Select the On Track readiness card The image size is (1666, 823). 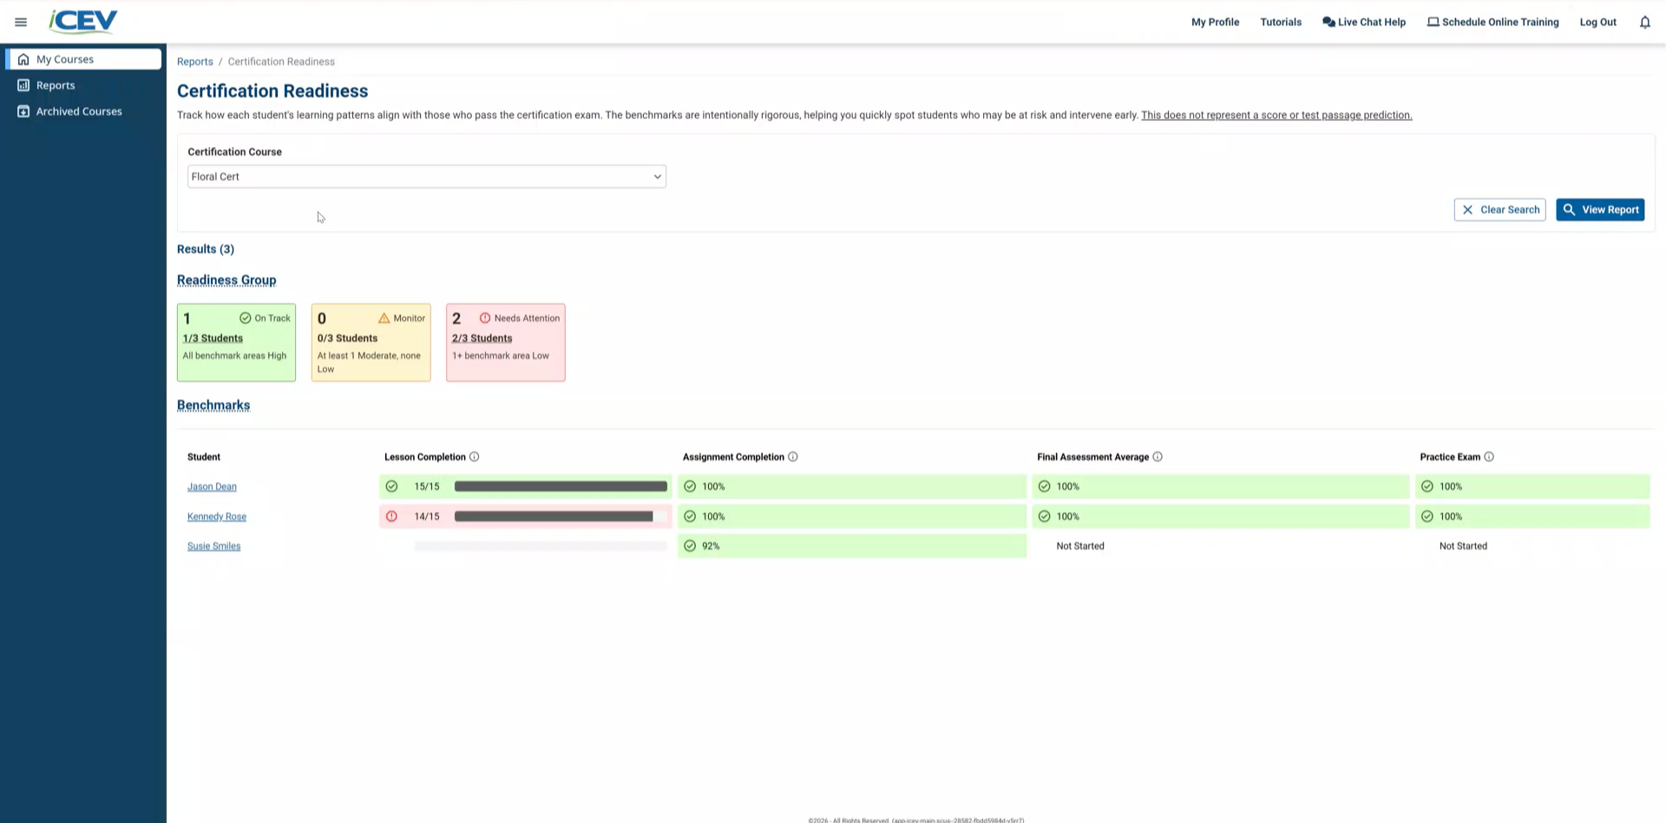coord(236,342)
